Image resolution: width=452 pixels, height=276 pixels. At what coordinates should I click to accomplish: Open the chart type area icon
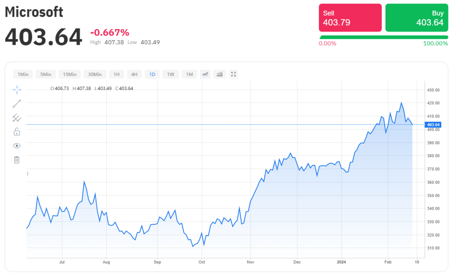tap(205, 74)
